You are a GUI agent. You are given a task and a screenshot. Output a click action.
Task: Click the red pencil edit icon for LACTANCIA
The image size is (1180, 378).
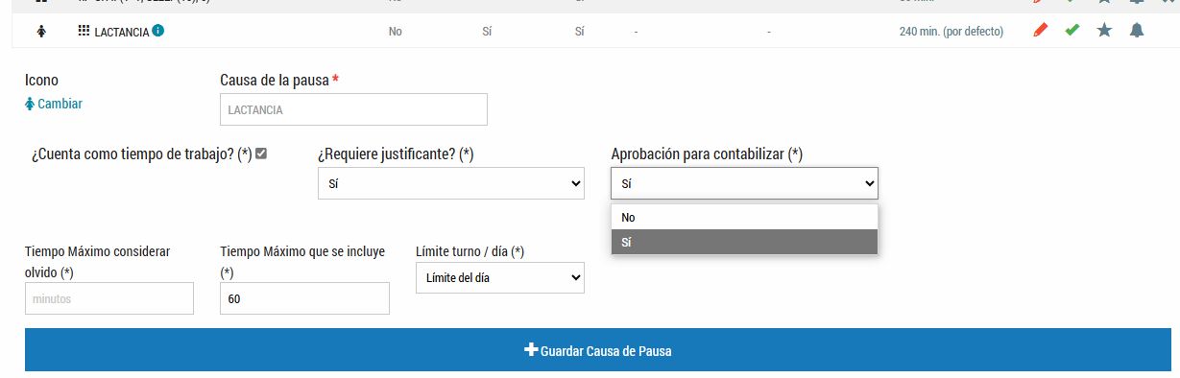tap(1040, 31)
